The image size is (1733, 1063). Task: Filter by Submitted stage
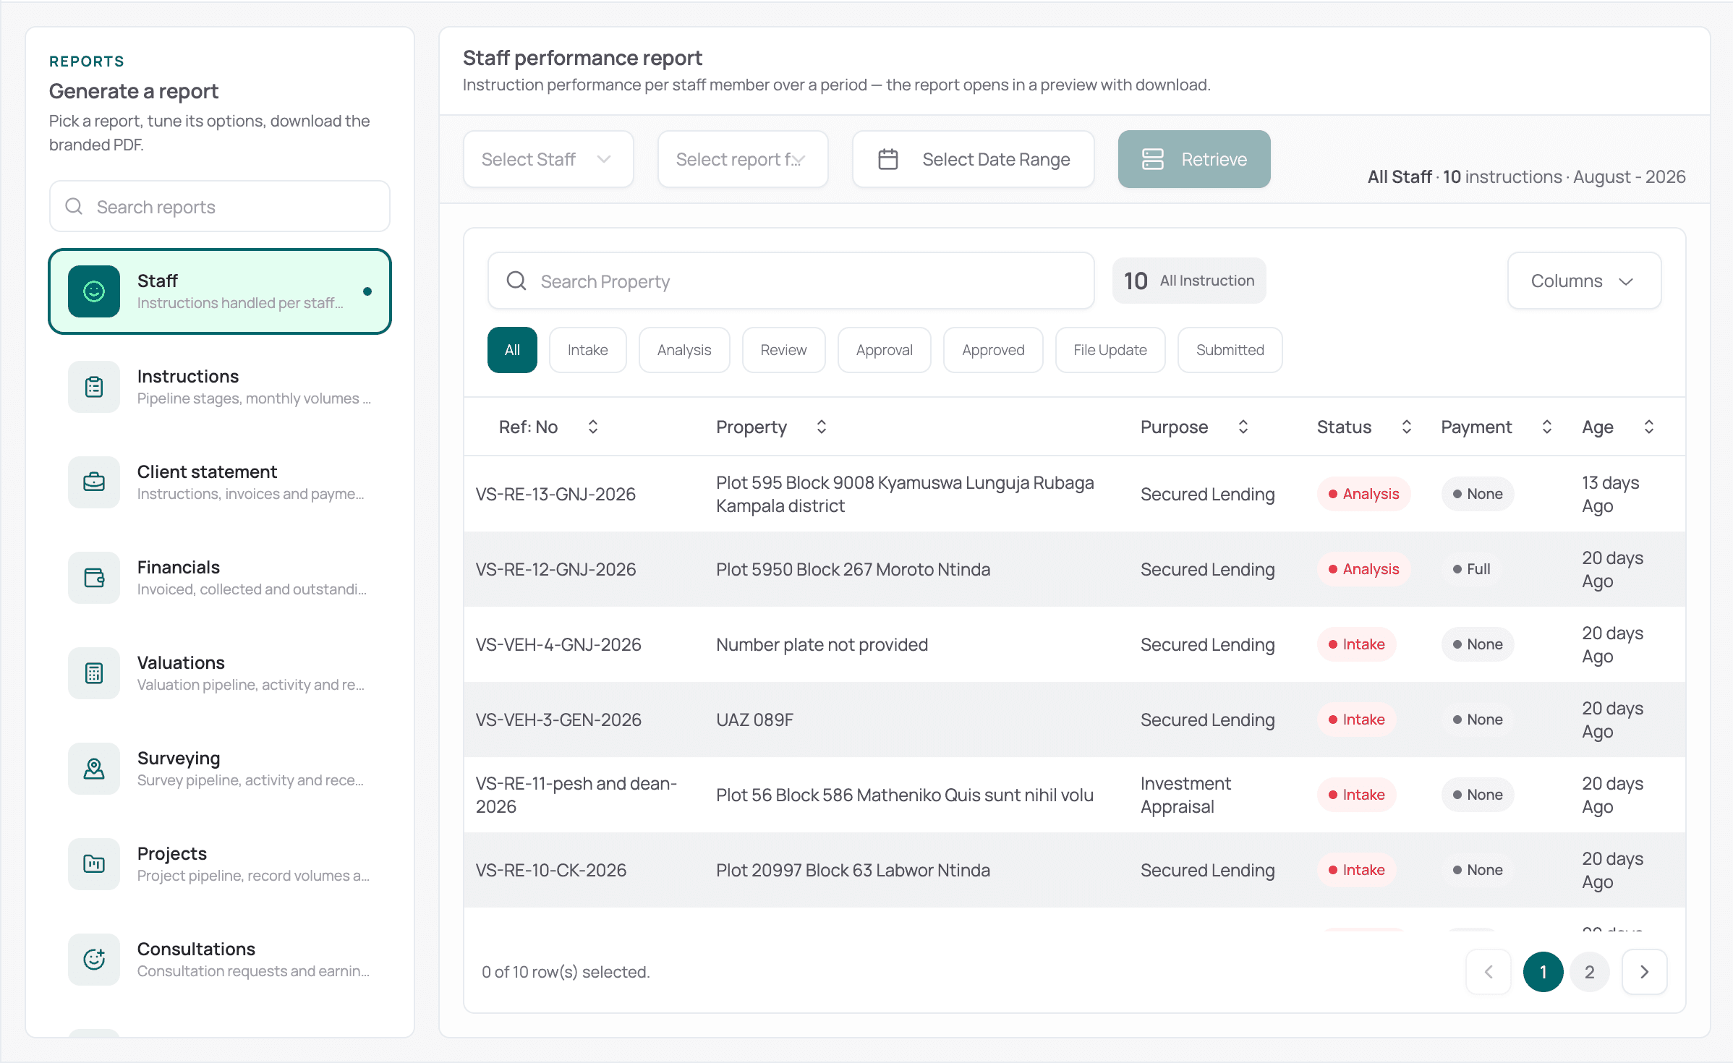tap(1230, 350)
